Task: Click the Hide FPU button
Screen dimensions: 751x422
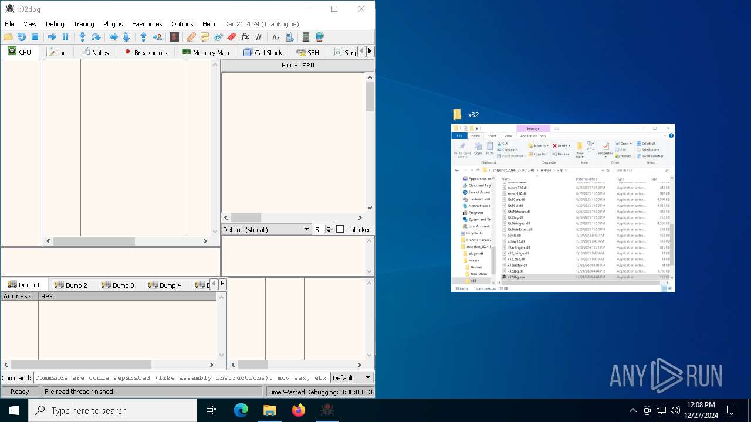Action: pos(297,65)
